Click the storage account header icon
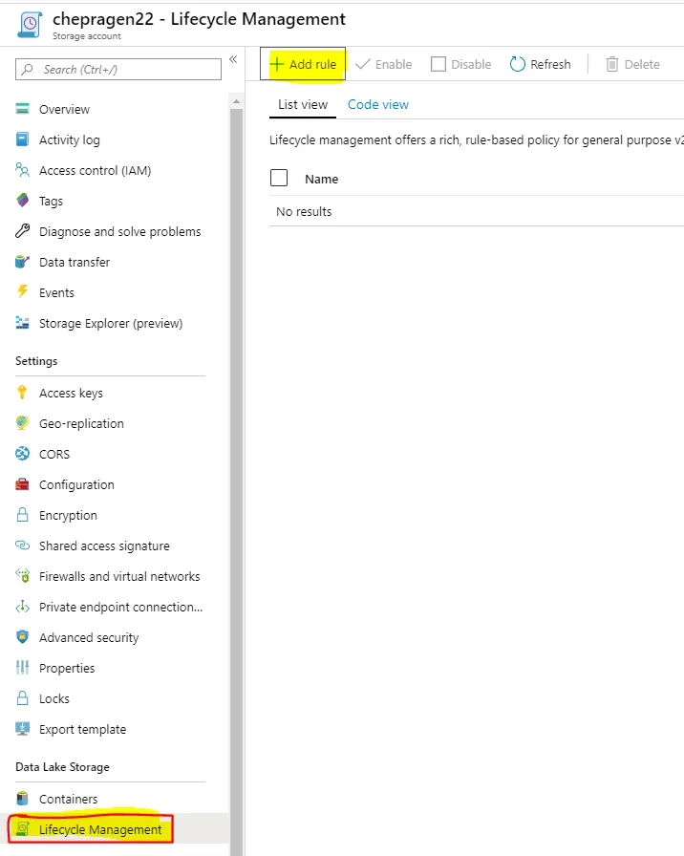 [x=30, y=25]
